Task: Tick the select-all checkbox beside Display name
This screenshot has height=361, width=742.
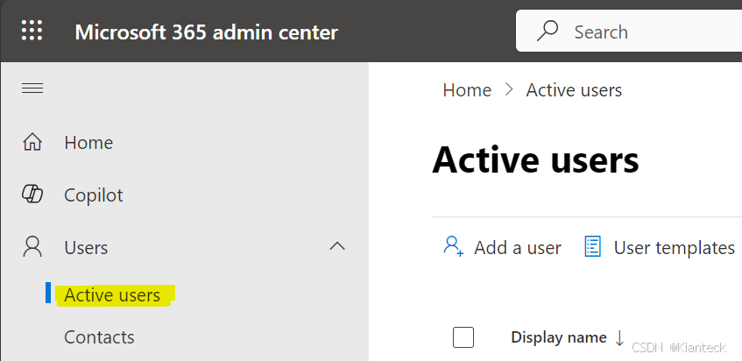Action: pyautogui.click(x=463, y=337)
